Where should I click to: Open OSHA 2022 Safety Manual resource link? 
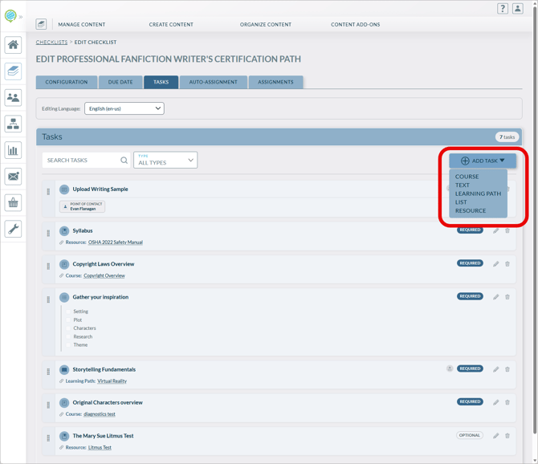116,242
